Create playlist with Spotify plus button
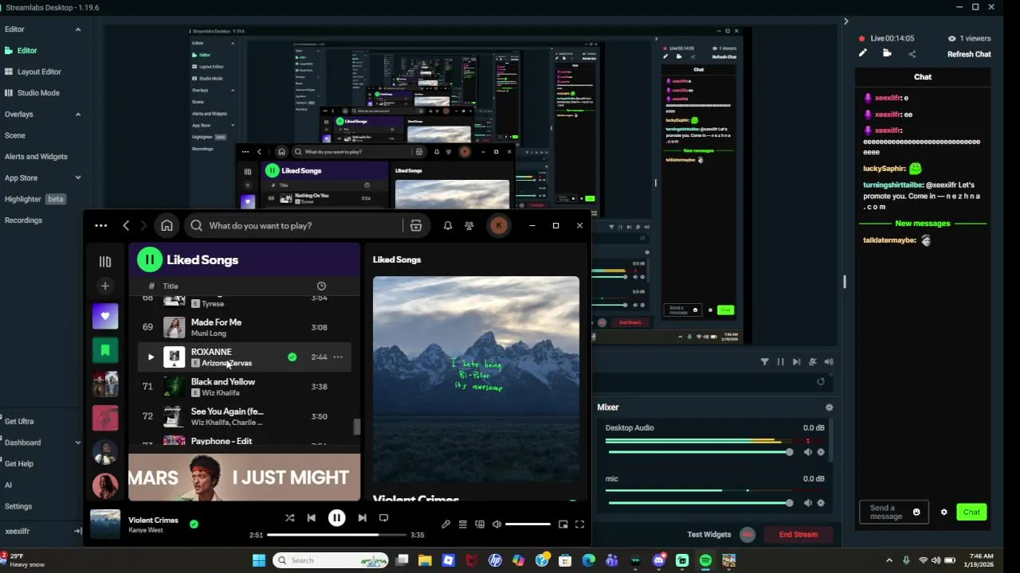This screenshot has width=1020, height=573. pos(105,286)
